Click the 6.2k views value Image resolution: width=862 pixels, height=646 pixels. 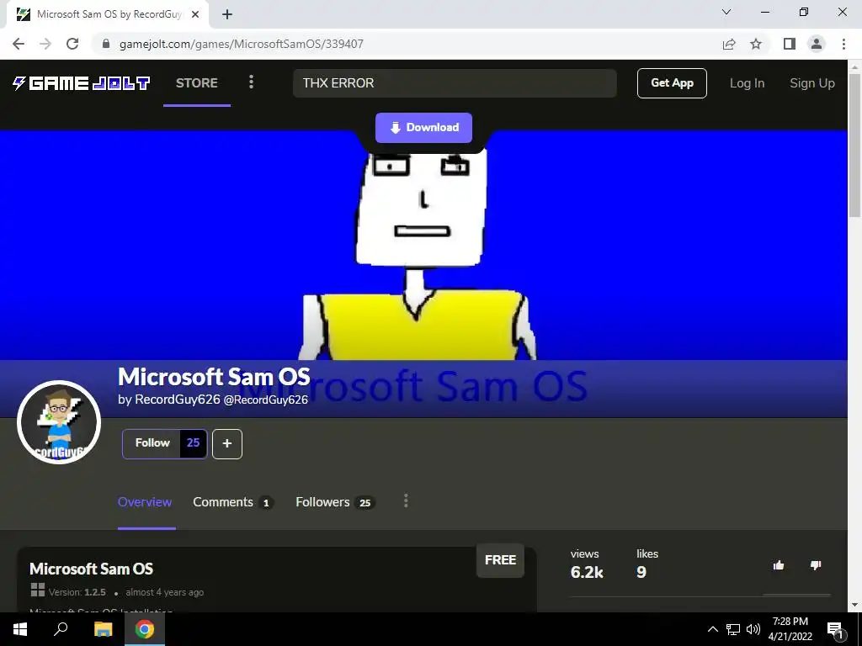tap(587, 572)
